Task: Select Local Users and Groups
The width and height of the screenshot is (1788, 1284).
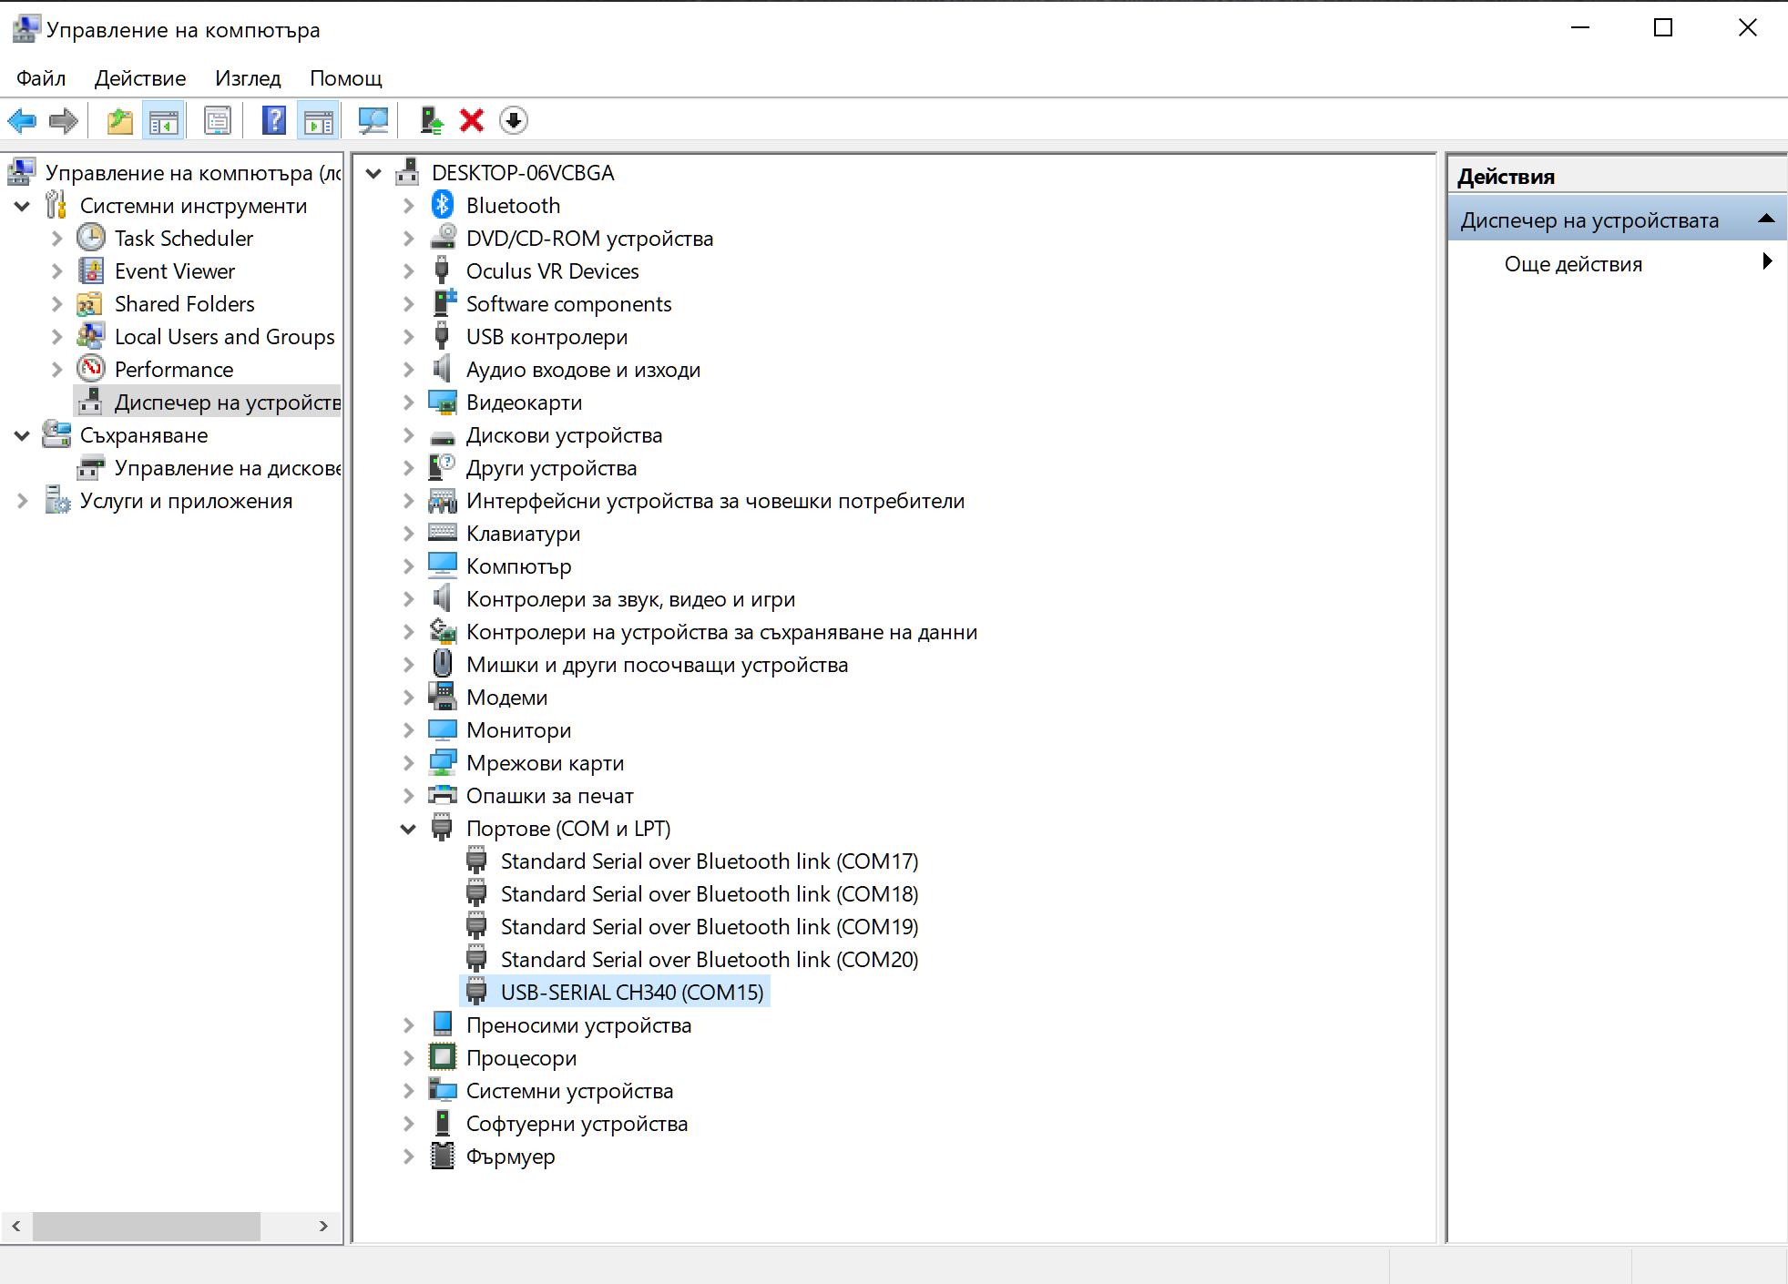Action: [225, 336]
